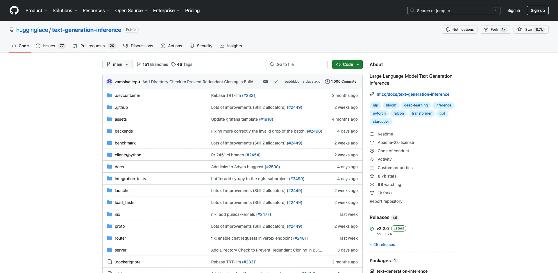
Task: Select the transformer topic tag
Action: point(421,113)
